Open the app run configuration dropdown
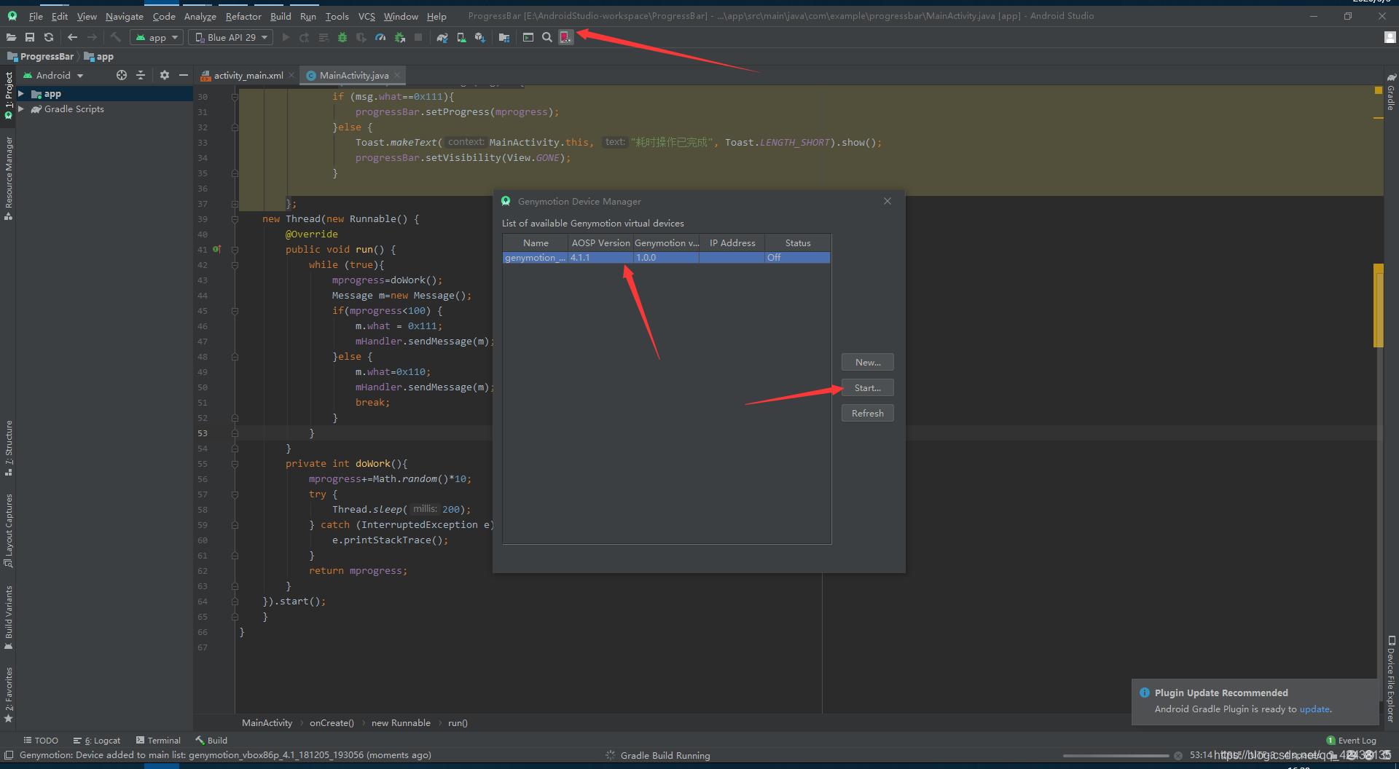 [157, 37]
